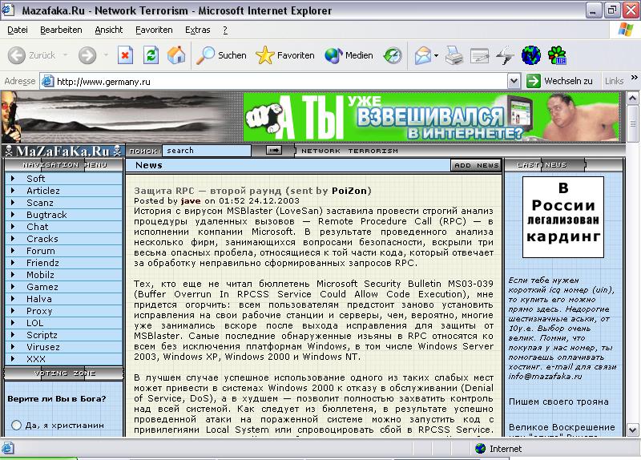This screenshot has height=460, width=641.
Task: Click the Wechseln zu go button
Action: coord(560,81)
